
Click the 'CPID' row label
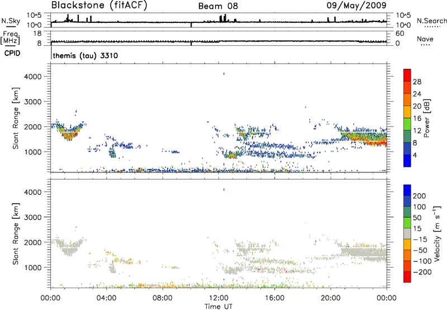(12, 53)
